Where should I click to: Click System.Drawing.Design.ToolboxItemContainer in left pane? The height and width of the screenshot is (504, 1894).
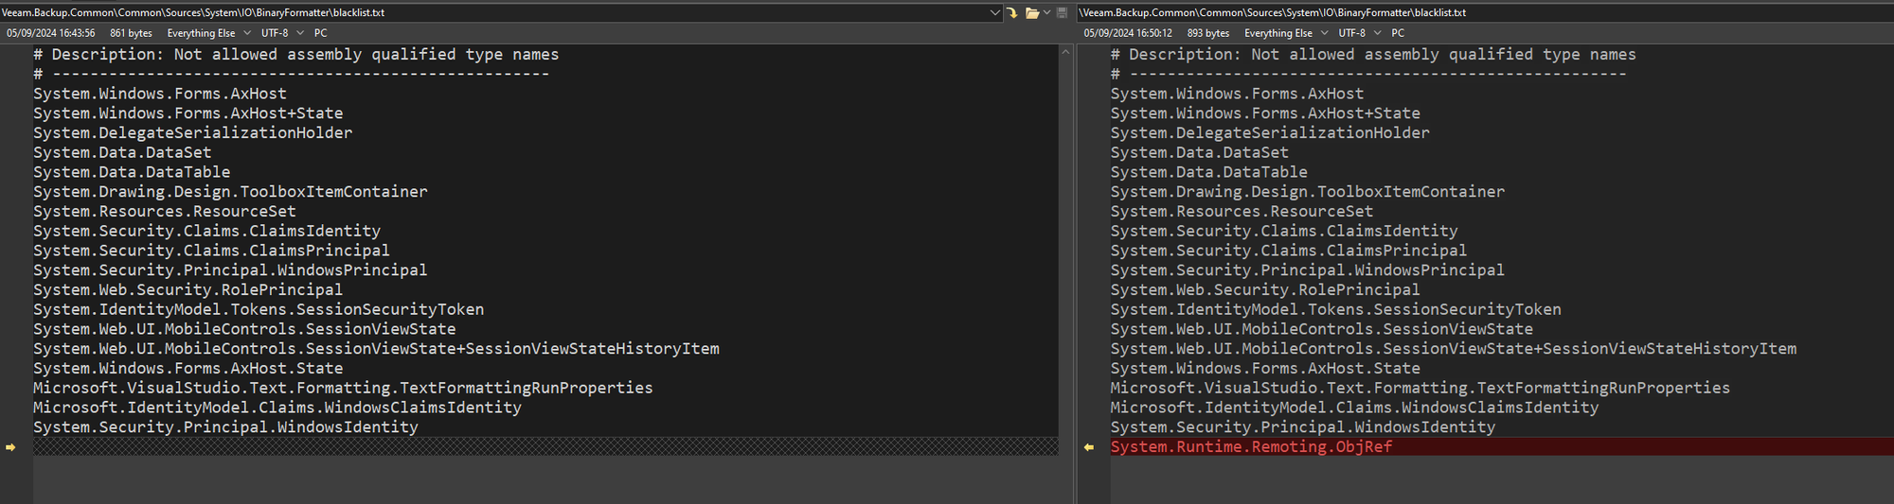[230, 192]
